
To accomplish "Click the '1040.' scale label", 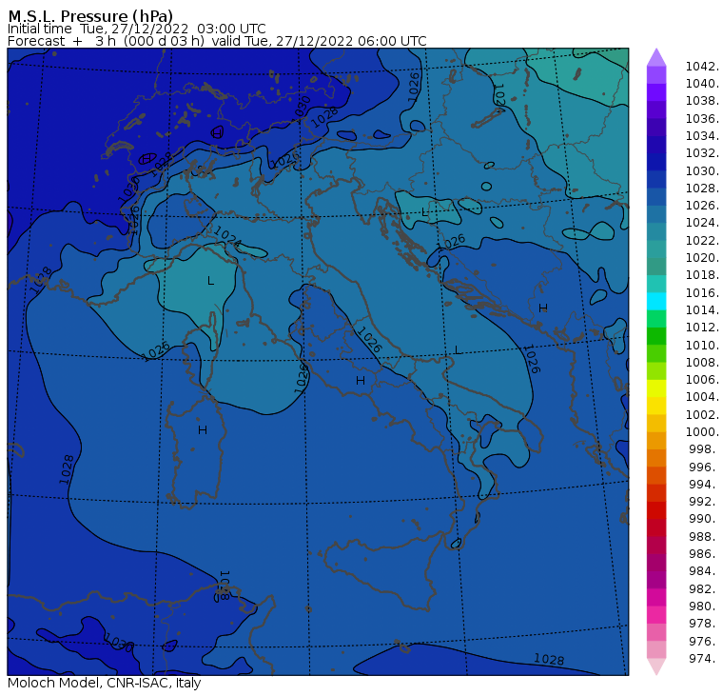I will [x=702, y=84].
